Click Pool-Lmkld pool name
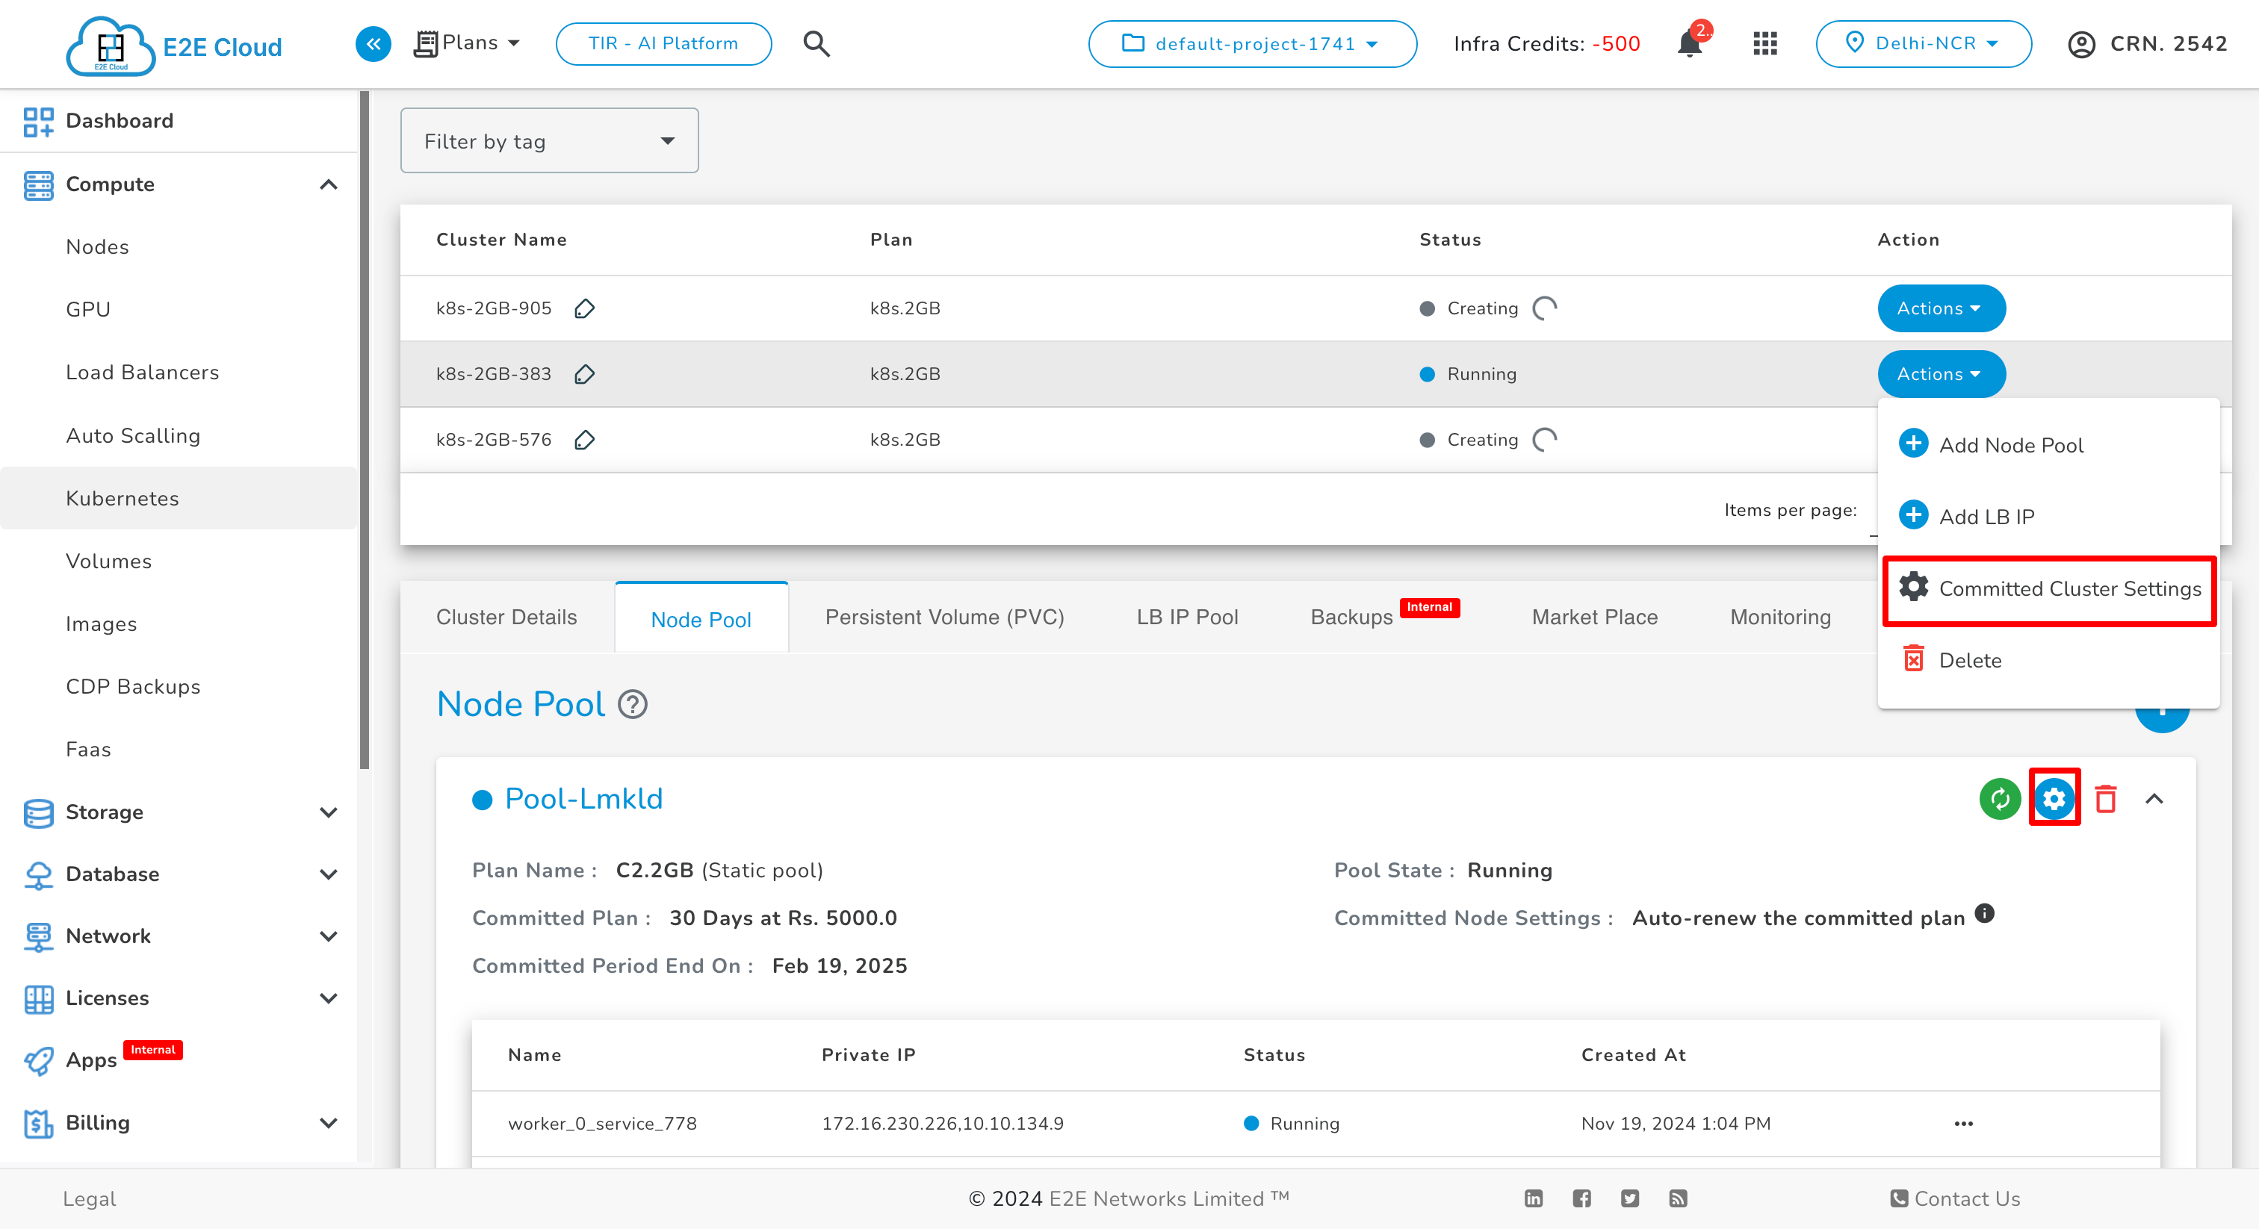2259x1229 pixels. (584, 799)
